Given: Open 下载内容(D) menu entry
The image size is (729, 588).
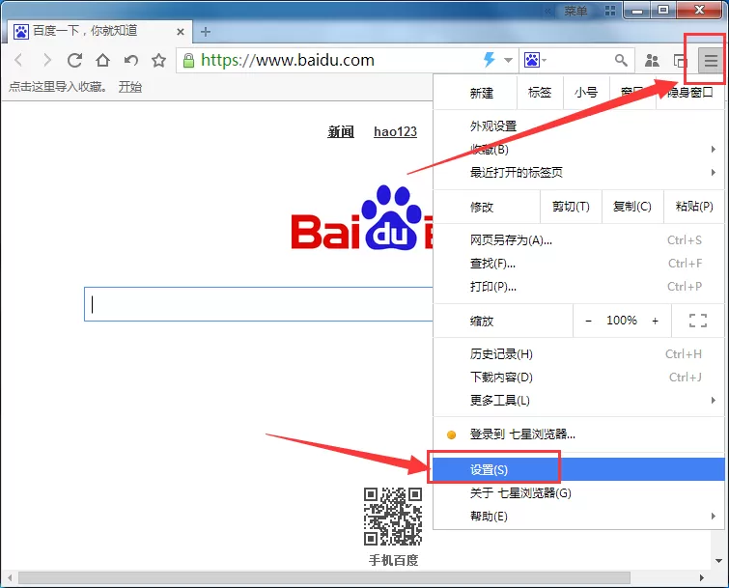Looking at the screenshot, I should (578, 378).
